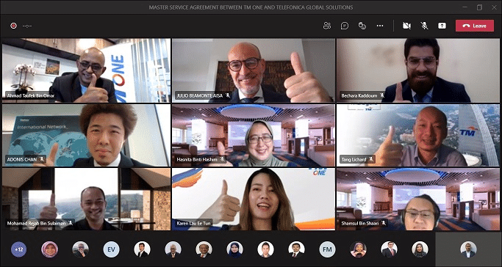Open the participants panel icon

pyautogui.click(x=327, y=26)
